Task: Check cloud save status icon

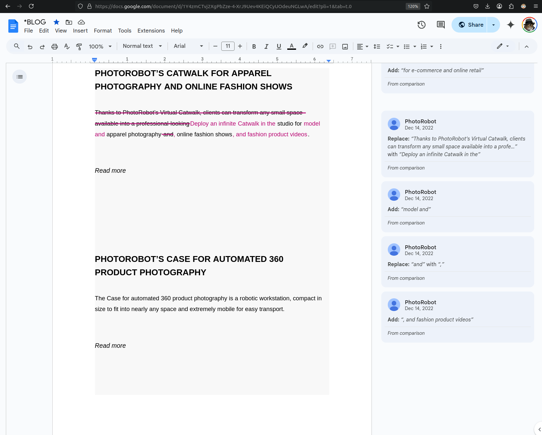Action: [x=81, y=22]
